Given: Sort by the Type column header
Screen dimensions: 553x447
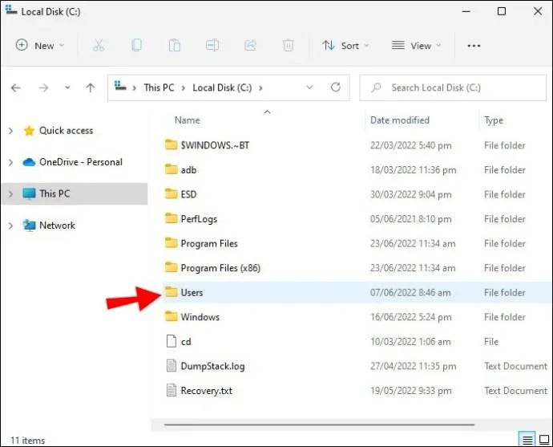Looking at the screenshot, I should click(494, 120).
